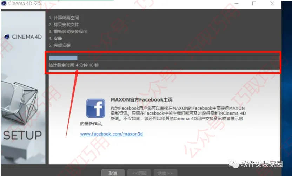Click step 3 重新启动安装程序 text
Viewport: 292px width, 176px height.
pyautogui.click(x=68, y=32)
